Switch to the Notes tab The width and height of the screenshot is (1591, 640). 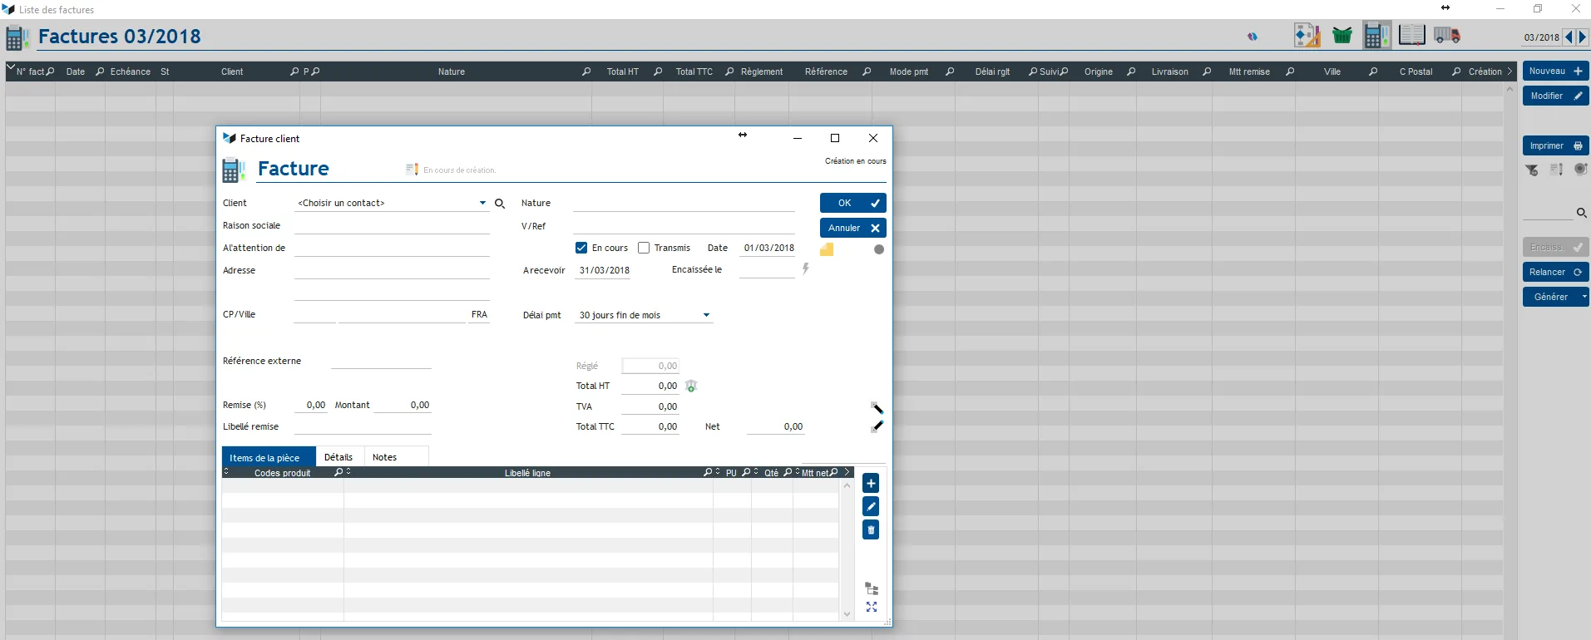384,457
